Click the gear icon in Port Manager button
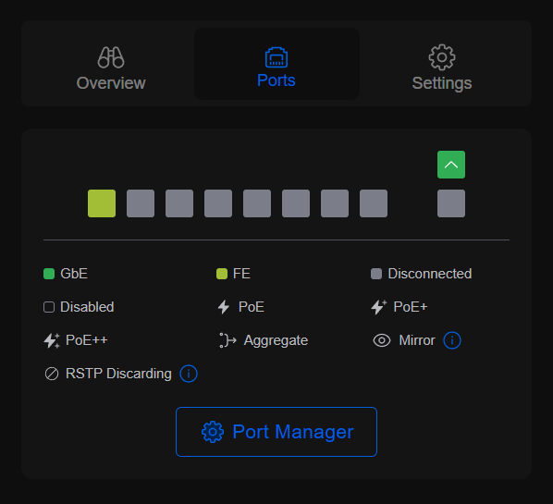This screenshot has width=553, height=504. click(213, 432)
